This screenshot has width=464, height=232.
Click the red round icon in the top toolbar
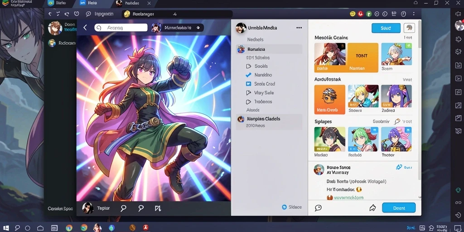tap(360, 14)
